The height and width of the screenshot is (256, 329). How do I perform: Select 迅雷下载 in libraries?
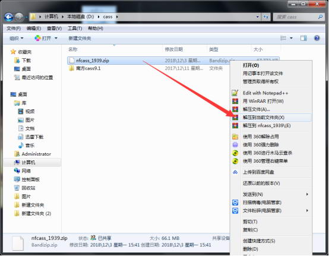point(34,137)
